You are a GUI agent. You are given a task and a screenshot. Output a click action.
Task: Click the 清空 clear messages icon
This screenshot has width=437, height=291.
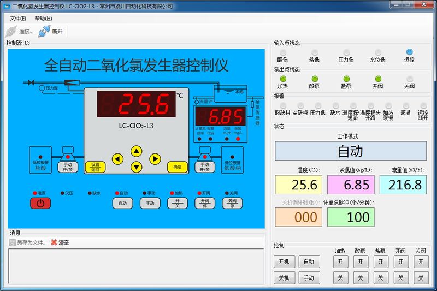click(x=54, y=242)
